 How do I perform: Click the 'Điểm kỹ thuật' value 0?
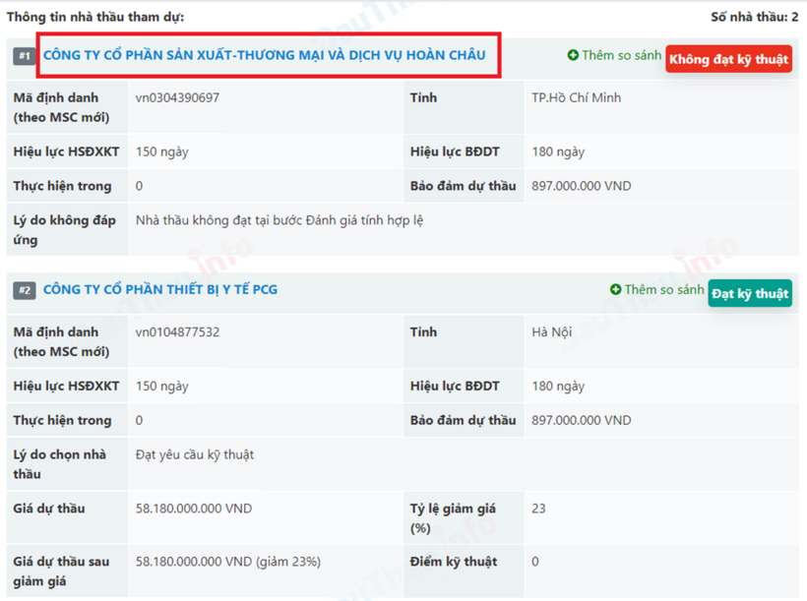(x=535, y=562)
